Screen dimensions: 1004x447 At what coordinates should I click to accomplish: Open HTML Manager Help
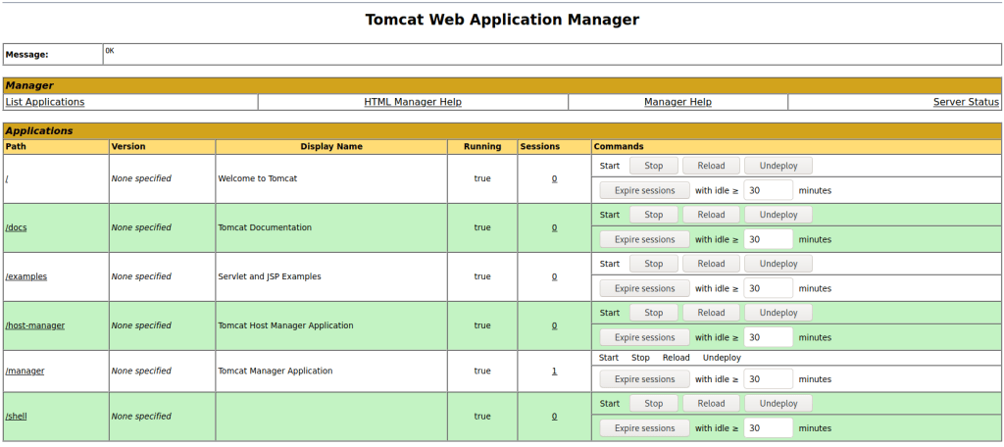tap(412, 102)
